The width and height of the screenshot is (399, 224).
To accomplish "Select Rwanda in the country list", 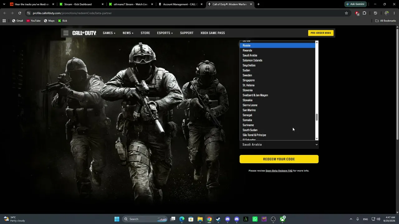I will click(277, 50).
